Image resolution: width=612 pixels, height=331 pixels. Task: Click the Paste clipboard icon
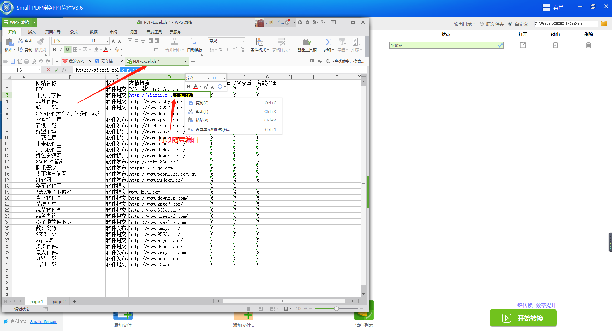10,42
